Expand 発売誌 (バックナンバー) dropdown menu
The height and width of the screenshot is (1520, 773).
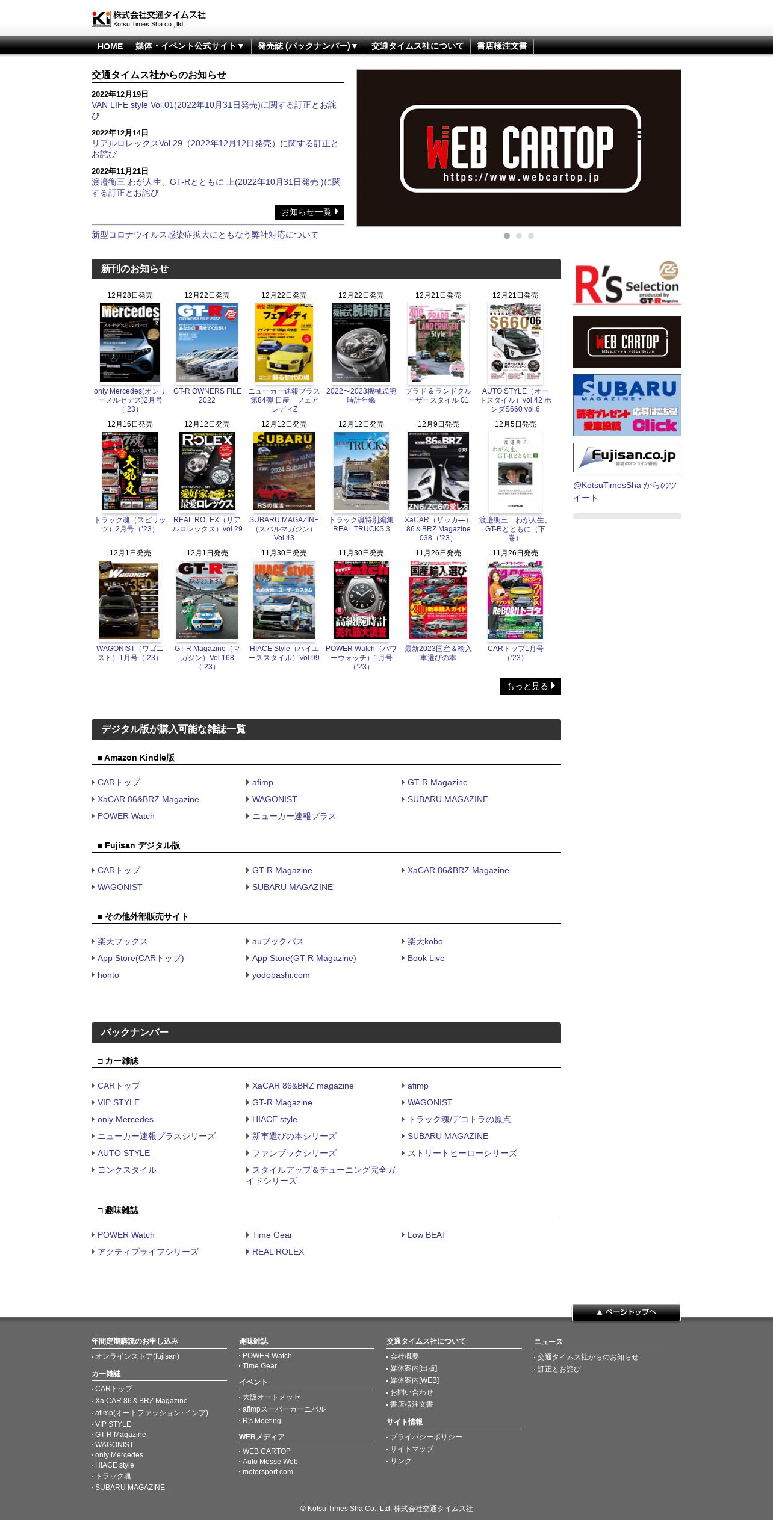click(x=308, y=46)
